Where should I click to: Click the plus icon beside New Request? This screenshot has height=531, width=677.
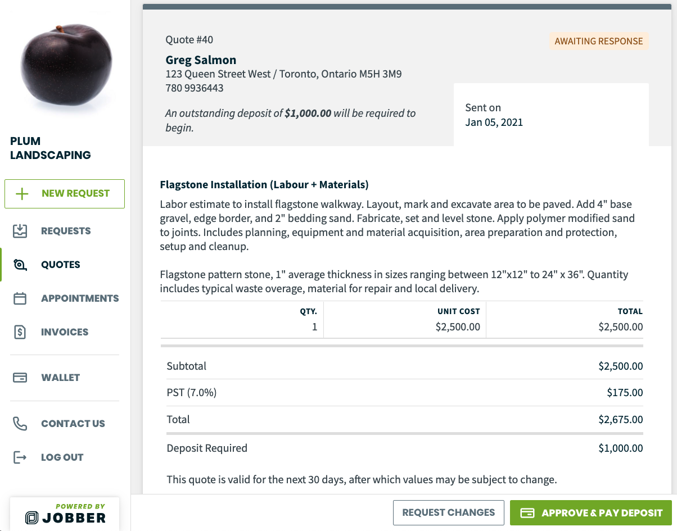[22, 194]
